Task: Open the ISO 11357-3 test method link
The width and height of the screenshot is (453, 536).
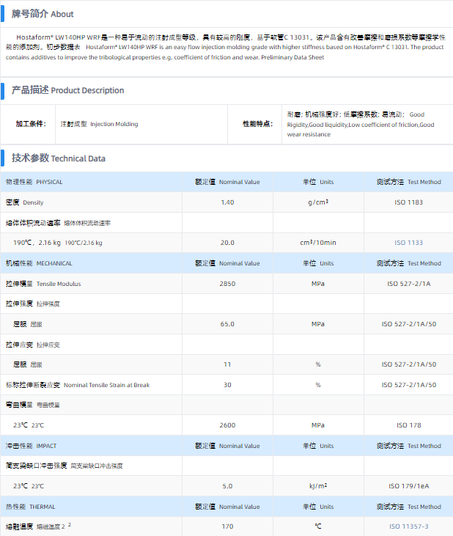Action: click(x=408, y=526)
